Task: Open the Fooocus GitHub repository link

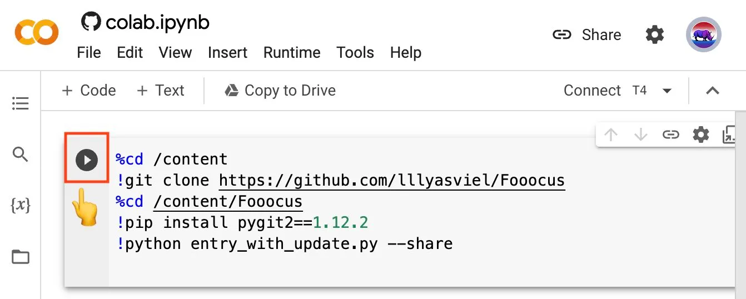Action: tap(392, 181)
